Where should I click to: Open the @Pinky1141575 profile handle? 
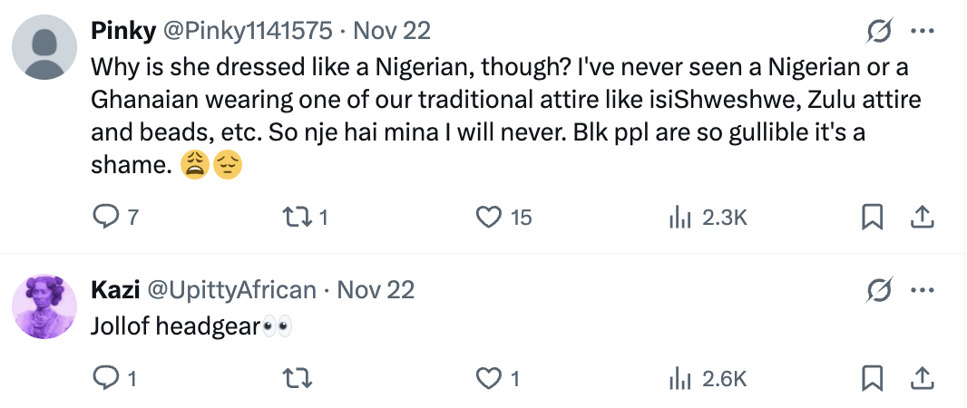click(x=246, y=31)
